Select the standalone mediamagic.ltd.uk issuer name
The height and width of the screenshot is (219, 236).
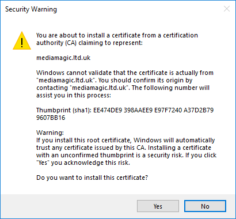coord(63,58)
